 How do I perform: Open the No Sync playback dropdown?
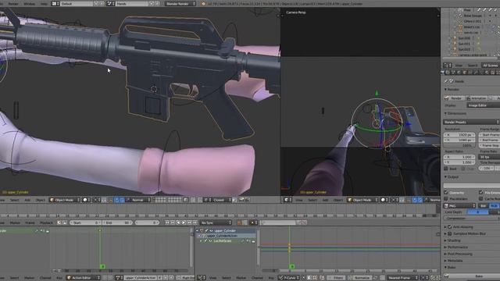pos(216,222)
